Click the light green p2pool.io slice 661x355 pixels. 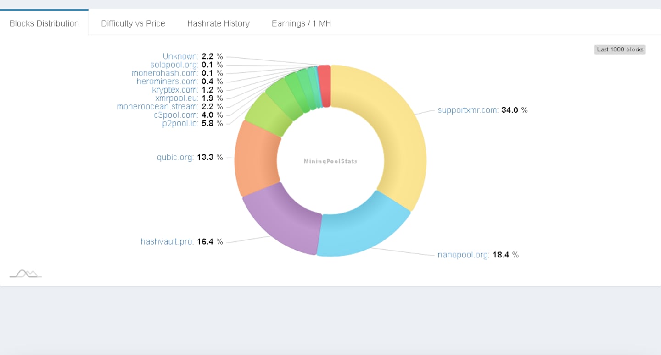(x=269, y=115)
